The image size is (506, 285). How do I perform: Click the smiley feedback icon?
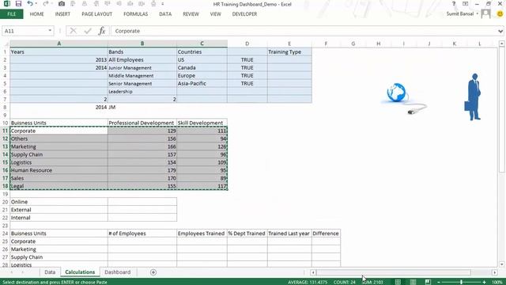[x=500, y=14]
